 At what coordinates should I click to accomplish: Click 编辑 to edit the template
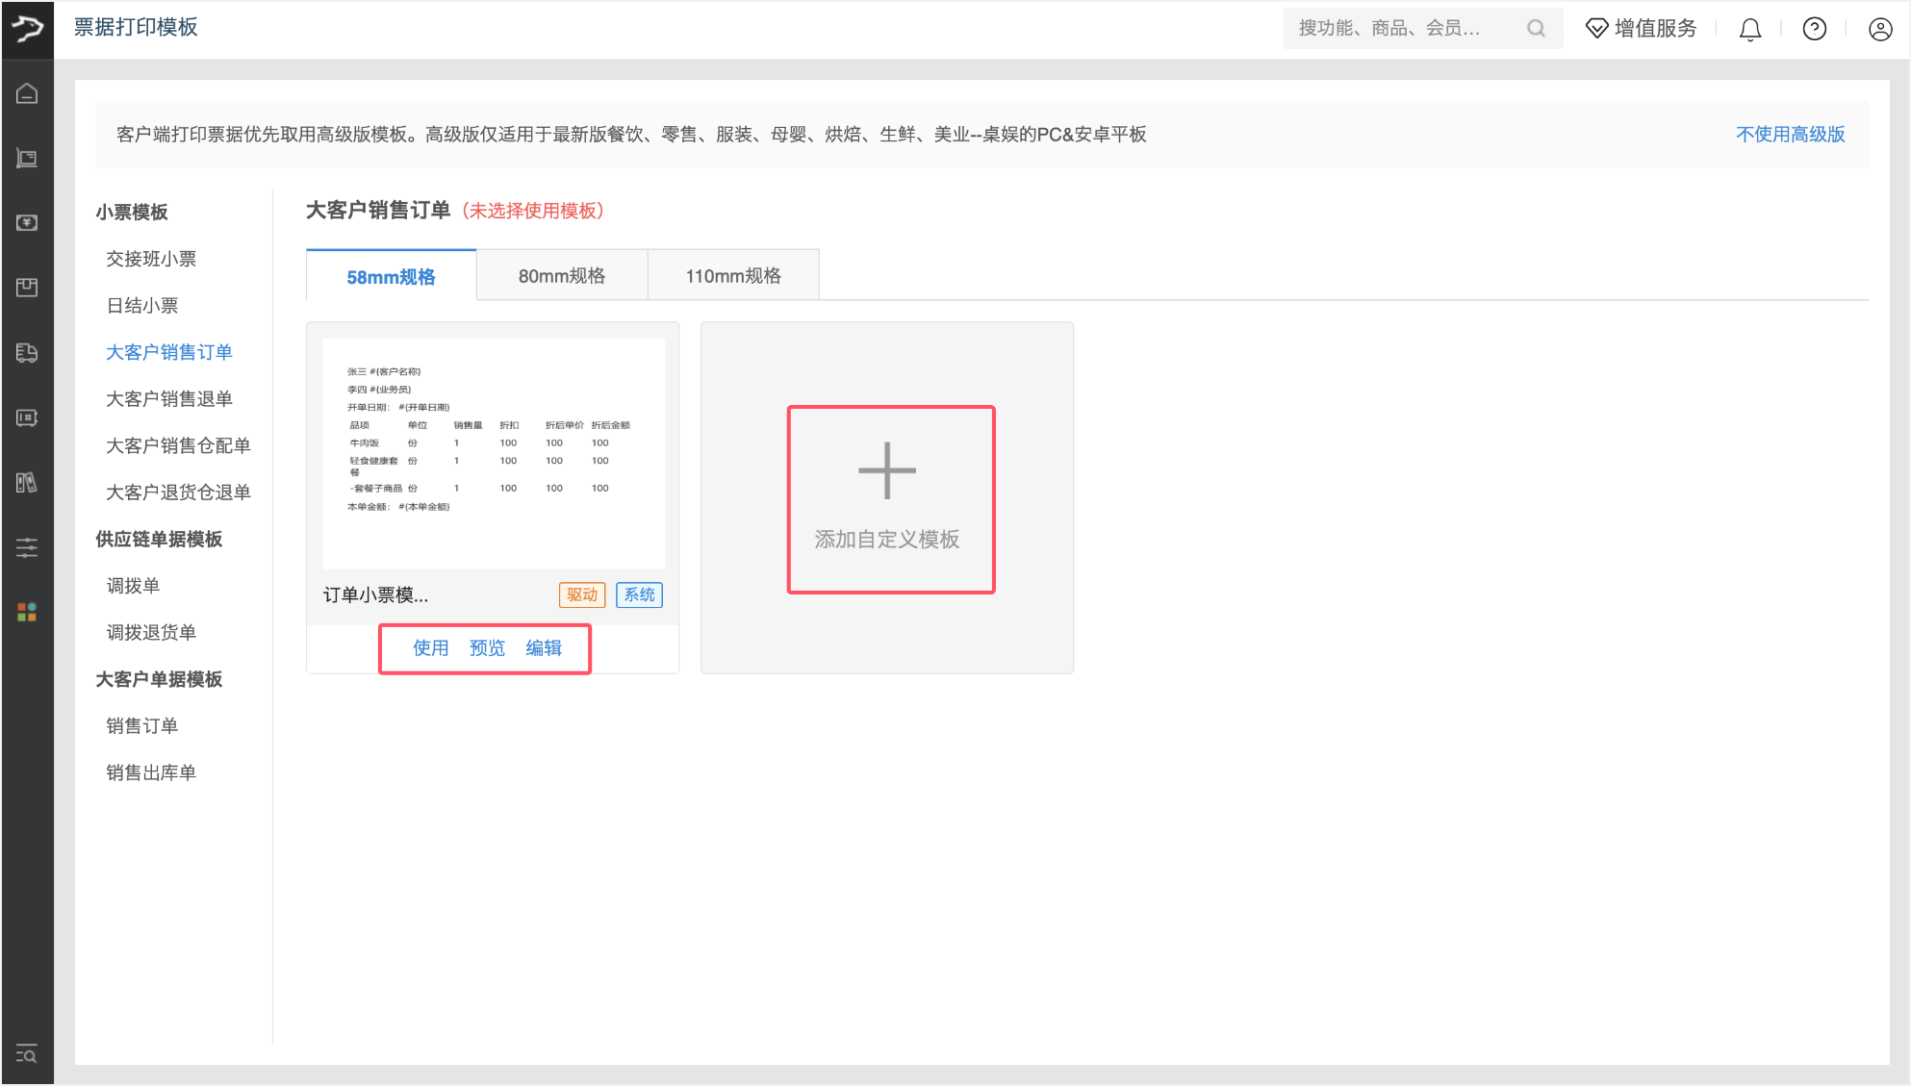[x=544, y=647]
